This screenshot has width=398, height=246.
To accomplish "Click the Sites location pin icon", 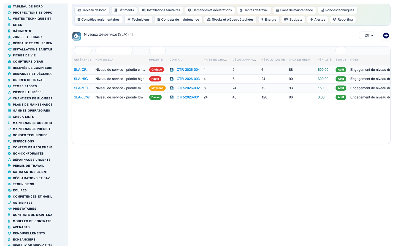I will click(9, 25).
